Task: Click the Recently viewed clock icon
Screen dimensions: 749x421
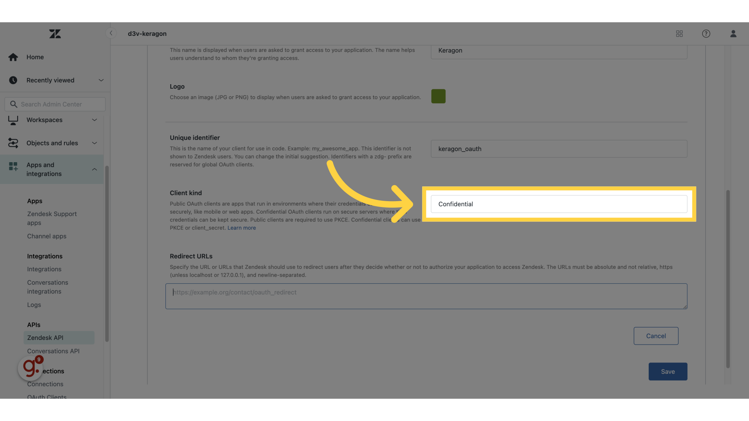Action: (13, 80)
